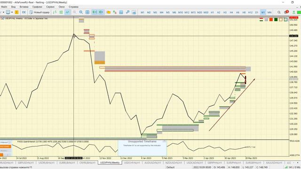Switch chart to candlestick type

pyautogui.click(x=61, y=12)
